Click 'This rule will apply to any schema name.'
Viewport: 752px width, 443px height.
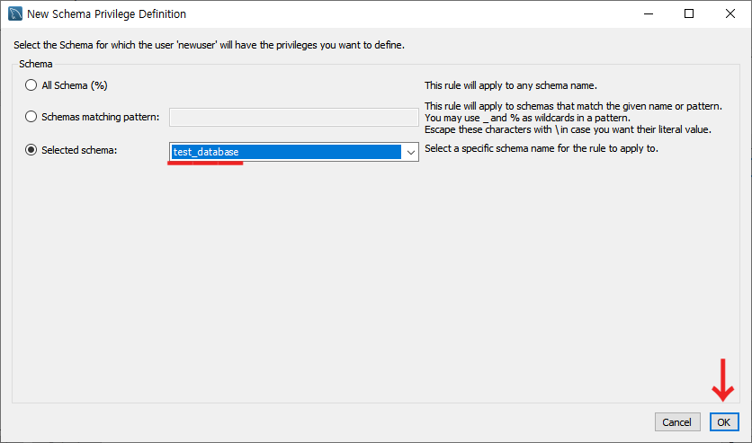(511, 85)
